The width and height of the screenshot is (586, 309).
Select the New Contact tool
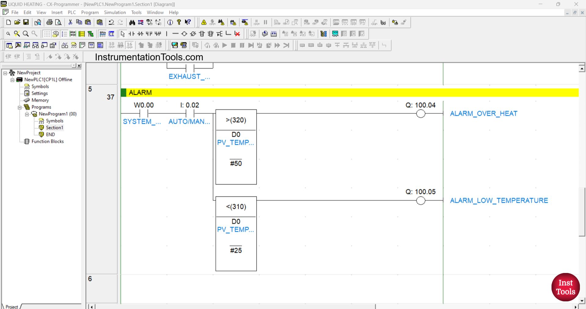[x=132, y=34]
